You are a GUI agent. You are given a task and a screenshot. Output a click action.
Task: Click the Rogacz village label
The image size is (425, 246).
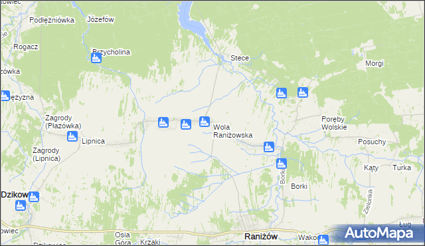click(x=26, y=47)
